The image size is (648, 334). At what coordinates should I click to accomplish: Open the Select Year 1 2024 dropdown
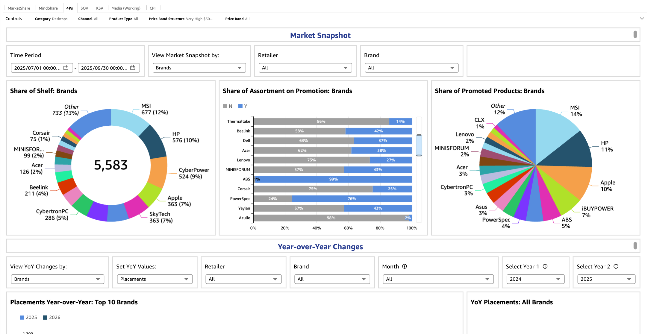(x=535, y=279)
